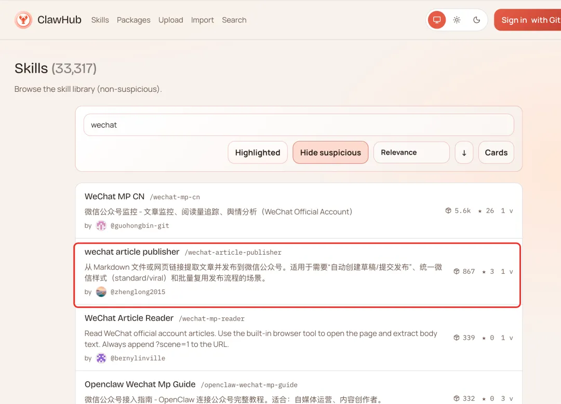Click guohongbin-git avatar image
561x404 pixels.
click(x=101, y=226)
